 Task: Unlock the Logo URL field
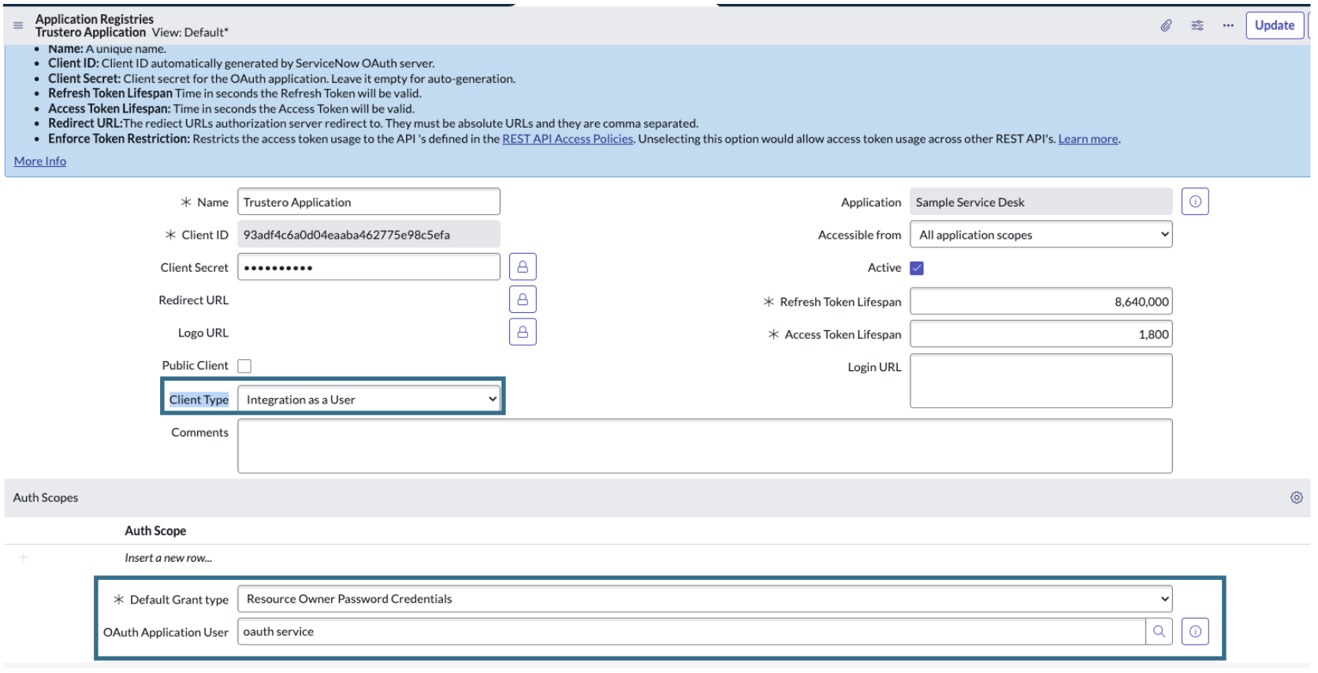click(523, 333)
